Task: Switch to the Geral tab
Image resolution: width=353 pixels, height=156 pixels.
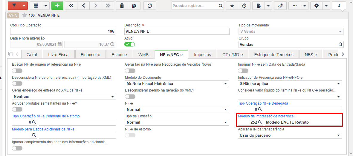Action: 31,55
